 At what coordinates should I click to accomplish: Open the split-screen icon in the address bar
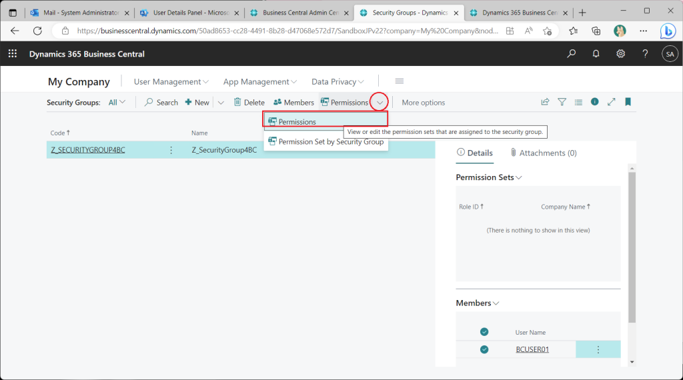pos(510,31)
